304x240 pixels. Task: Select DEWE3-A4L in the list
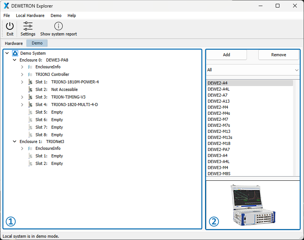(250, 162)
